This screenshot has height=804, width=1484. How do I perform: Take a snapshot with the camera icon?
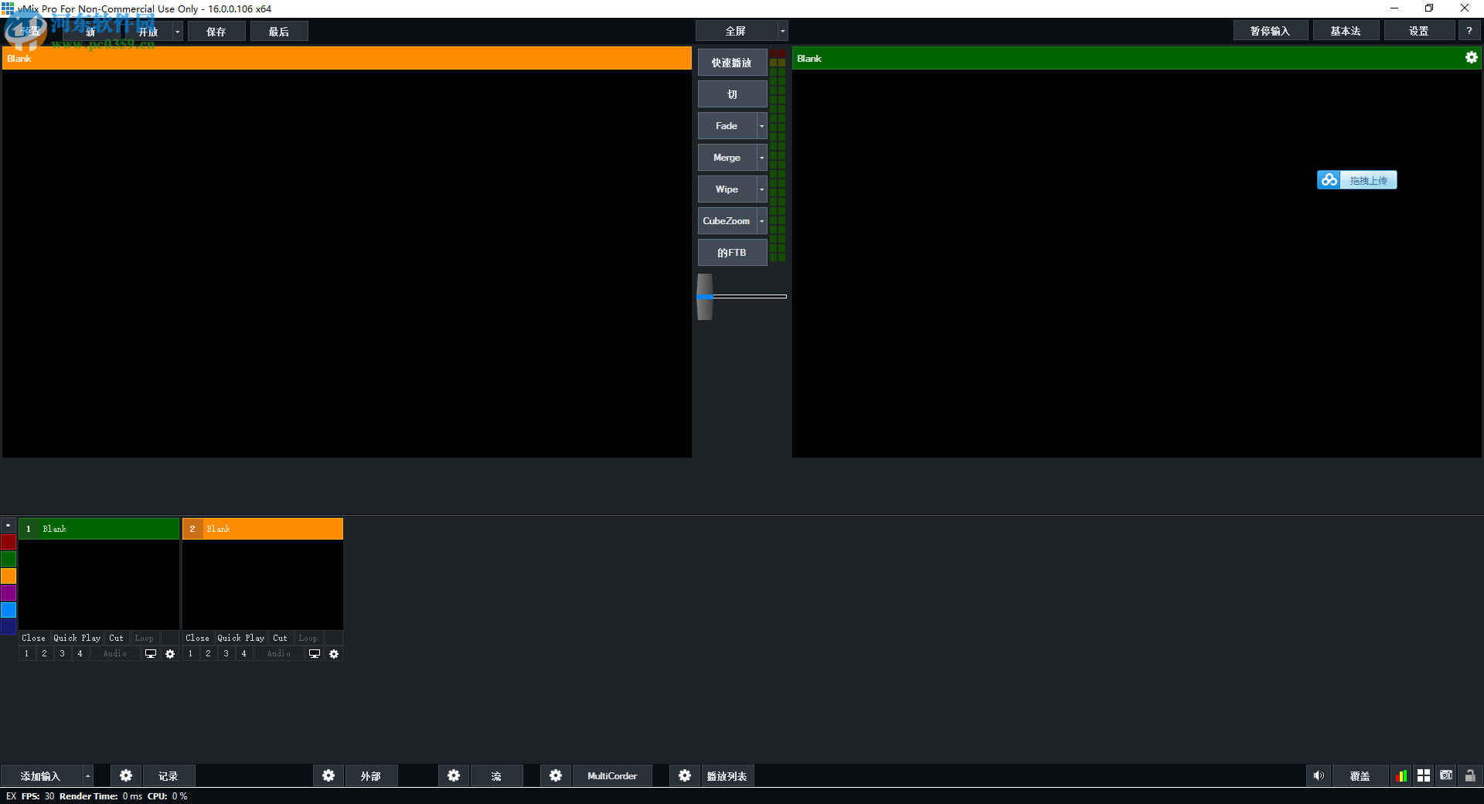point(1446,775)
